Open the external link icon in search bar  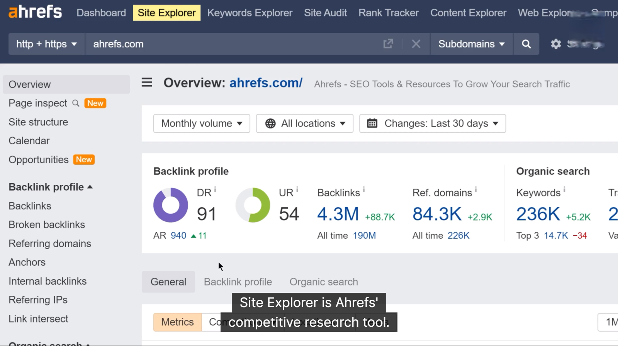coord(388,44)
